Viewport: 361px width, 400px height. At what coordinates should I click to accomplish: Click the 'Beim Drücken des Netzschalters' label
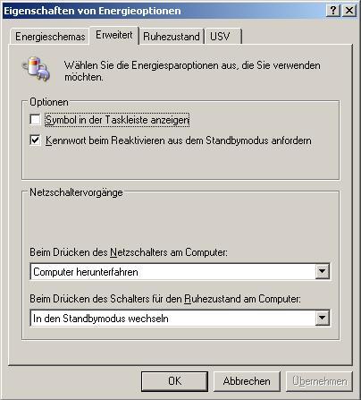(129, 252)
